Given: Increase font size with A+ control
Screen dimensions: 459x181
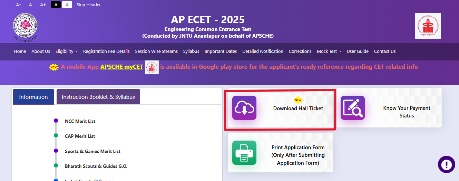Looking at the screenshot, I should 43,4.
